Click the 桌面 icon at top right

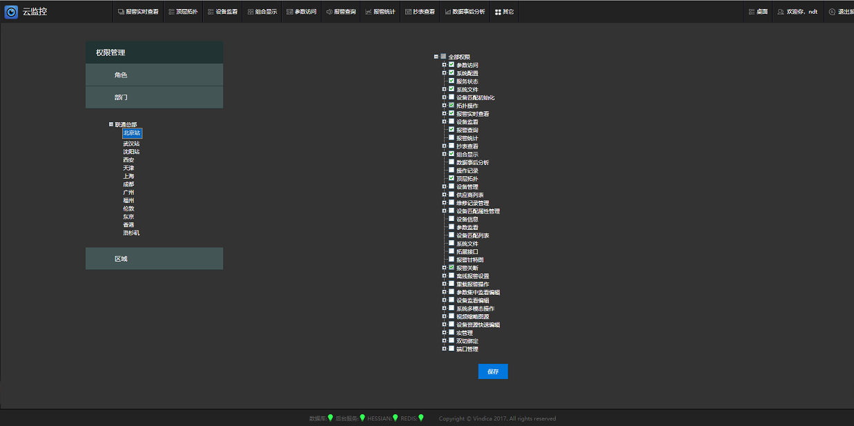pos(752,12)
